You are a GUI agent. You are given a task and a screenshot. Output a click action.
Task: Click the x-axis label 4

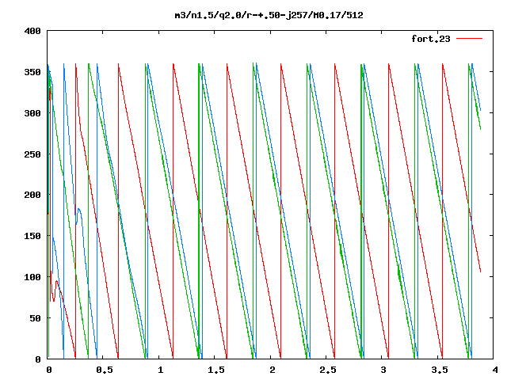(495, 370)
